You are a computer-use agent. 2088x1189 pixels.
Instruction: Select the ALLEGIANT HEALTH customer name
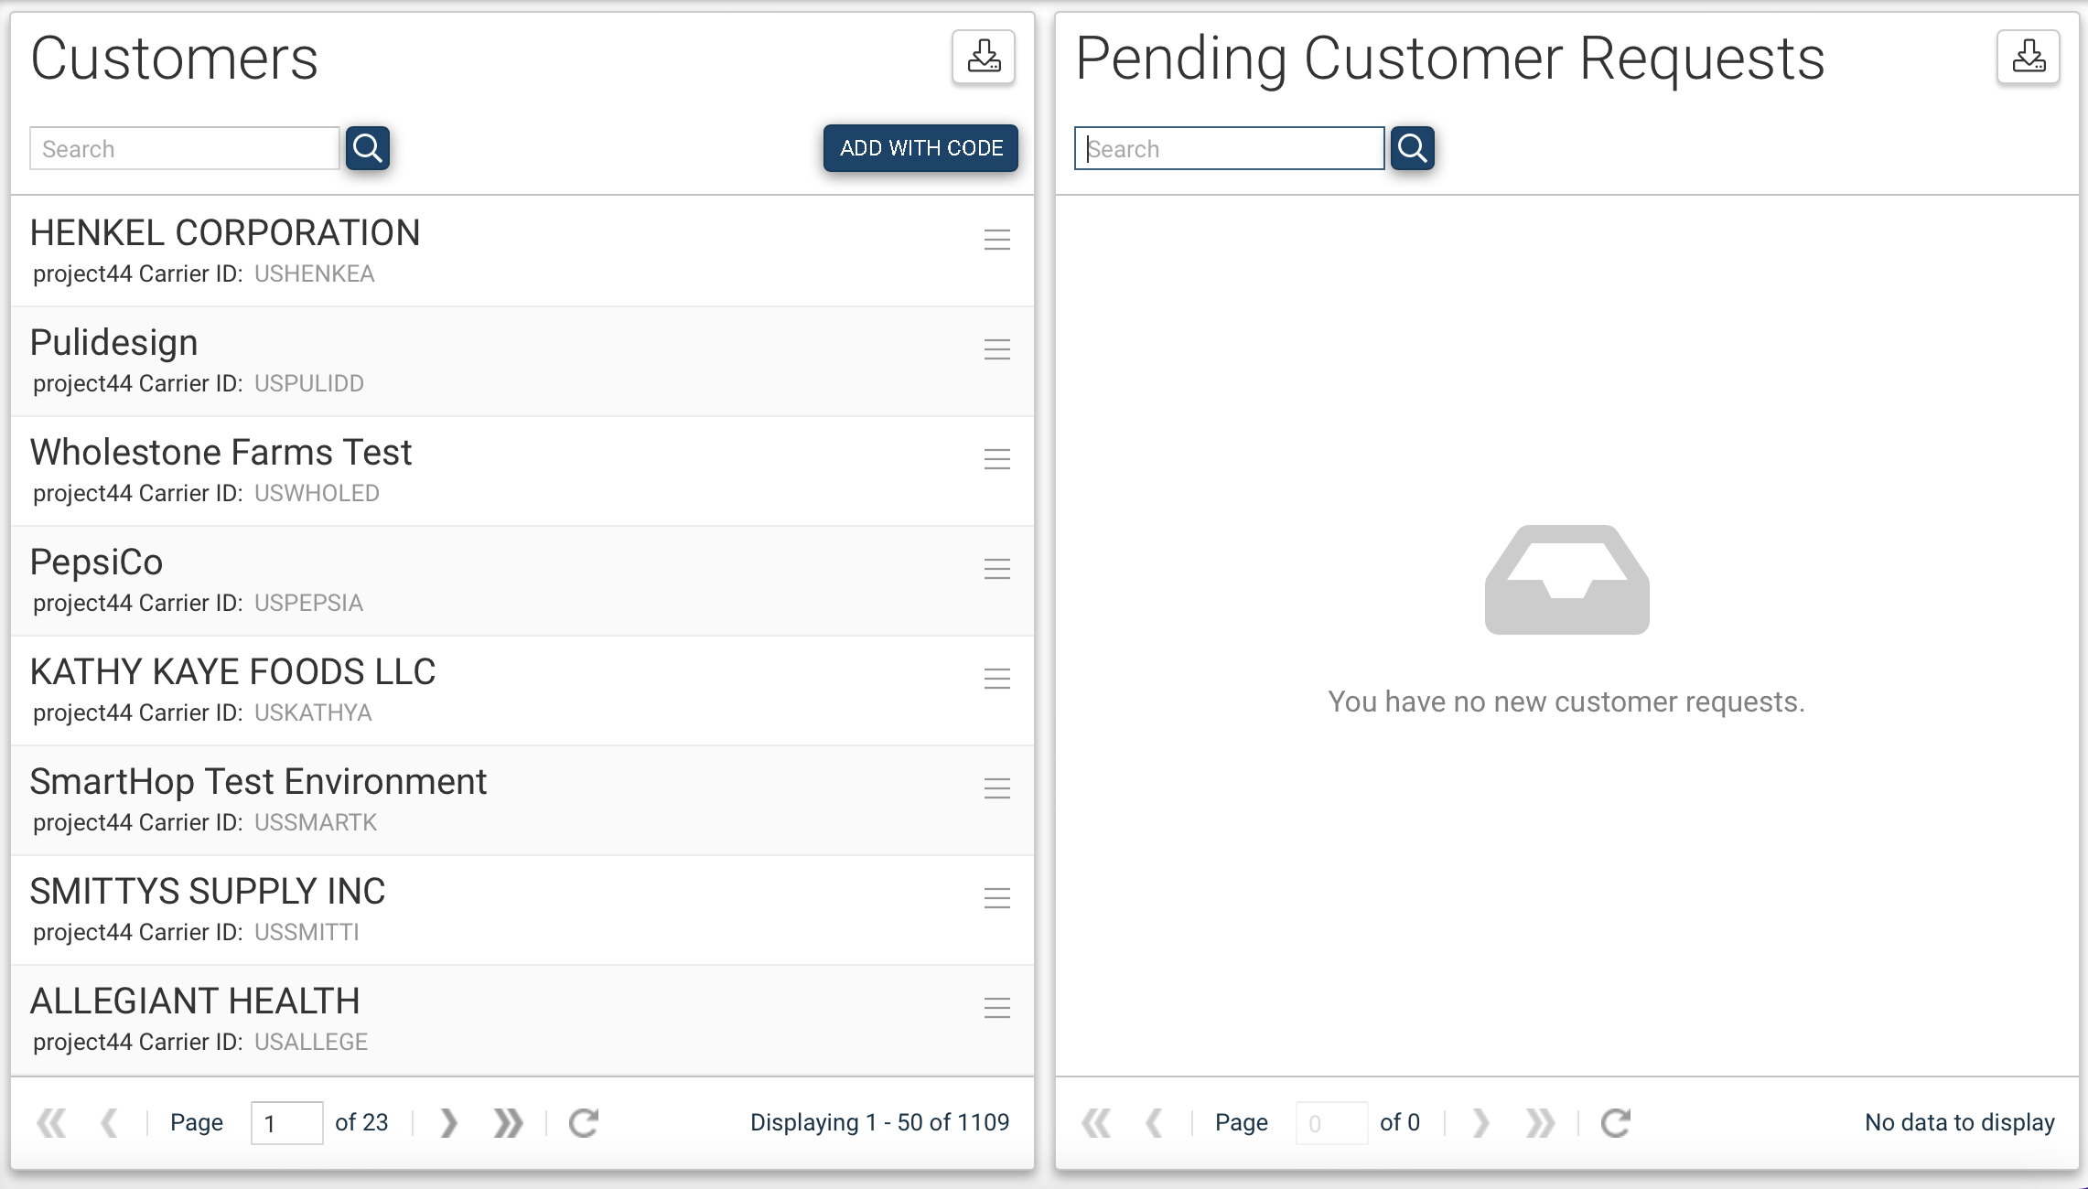click(195, 1002)
